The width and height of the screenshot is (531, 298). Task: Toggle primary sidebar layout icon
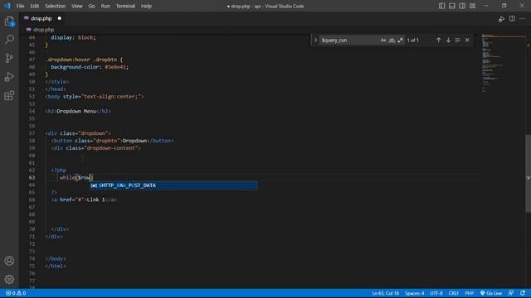point(441,6)
